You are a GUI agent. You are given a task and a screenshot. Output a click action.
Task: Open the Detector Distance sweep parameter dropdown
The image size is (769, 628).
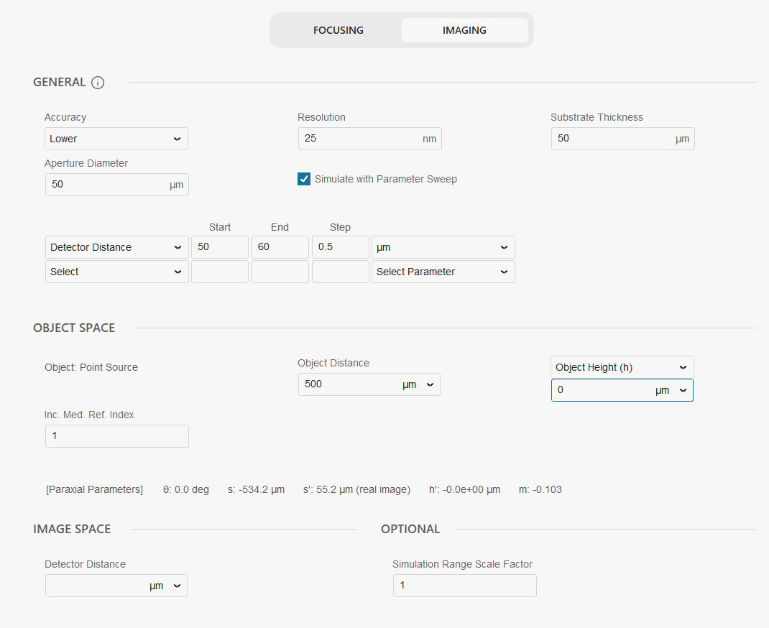[116, 247]
